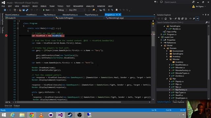This screenshot has height=118, width=211.
Task: Switch to the MonsterFactory.cs tab
Action: pyautogui.click(x=70, y=15)
